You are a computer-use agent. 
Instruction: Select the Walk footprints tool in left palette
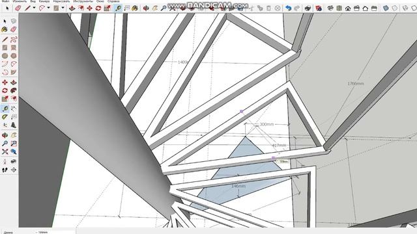click(5, 170)
